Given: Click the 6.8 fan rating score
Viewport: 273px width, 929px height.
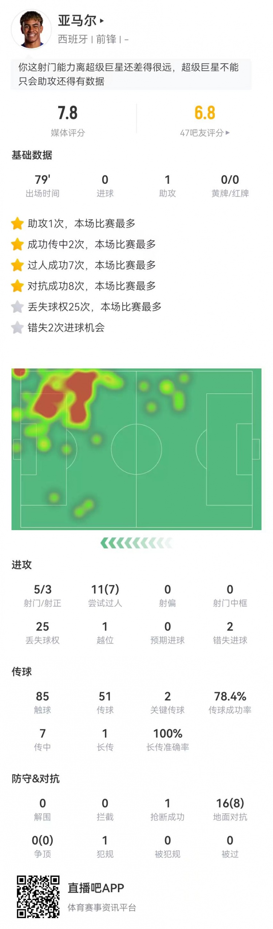Looking at the screenshot, I should 205,113.
